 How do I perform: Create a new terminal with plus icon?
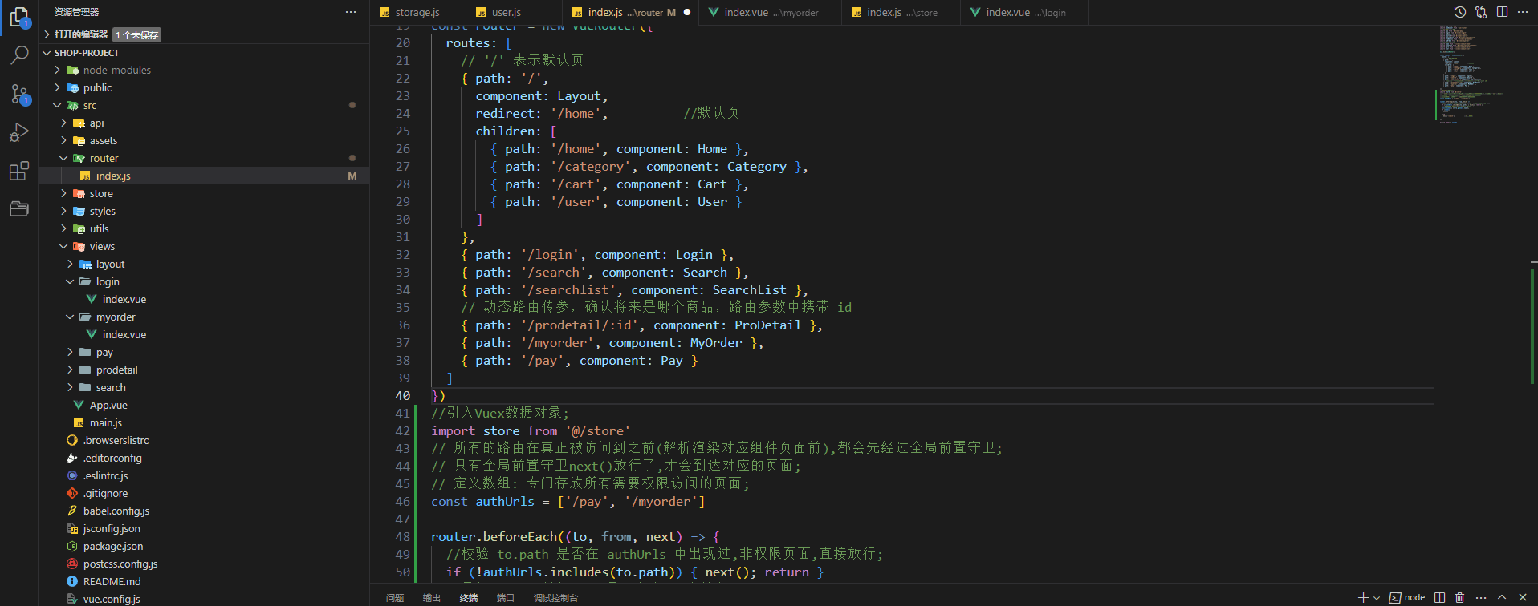(x=1363, y=597)
